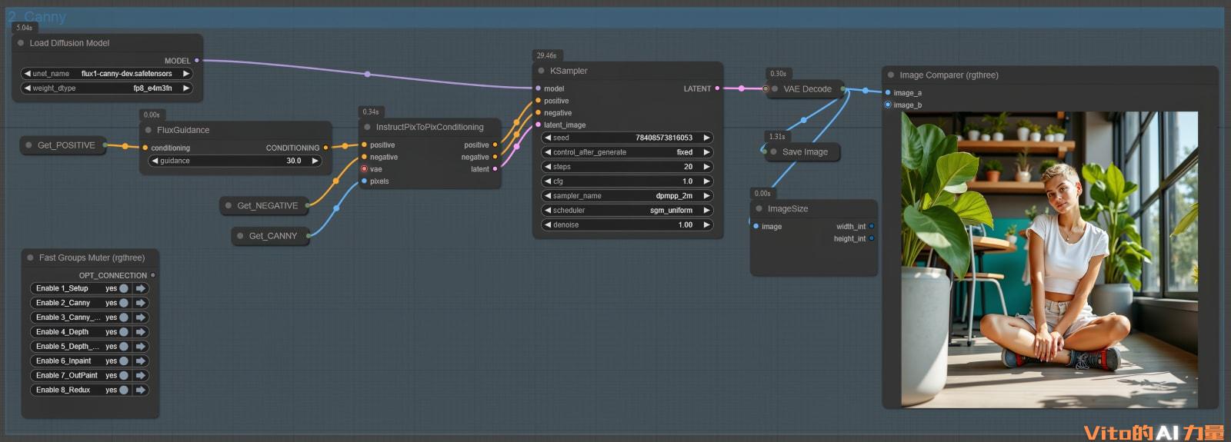Screen dimensions: 1231x442
Task: Click the CONDITIONING output port on FluxGuidance
Action: (325, 148)
